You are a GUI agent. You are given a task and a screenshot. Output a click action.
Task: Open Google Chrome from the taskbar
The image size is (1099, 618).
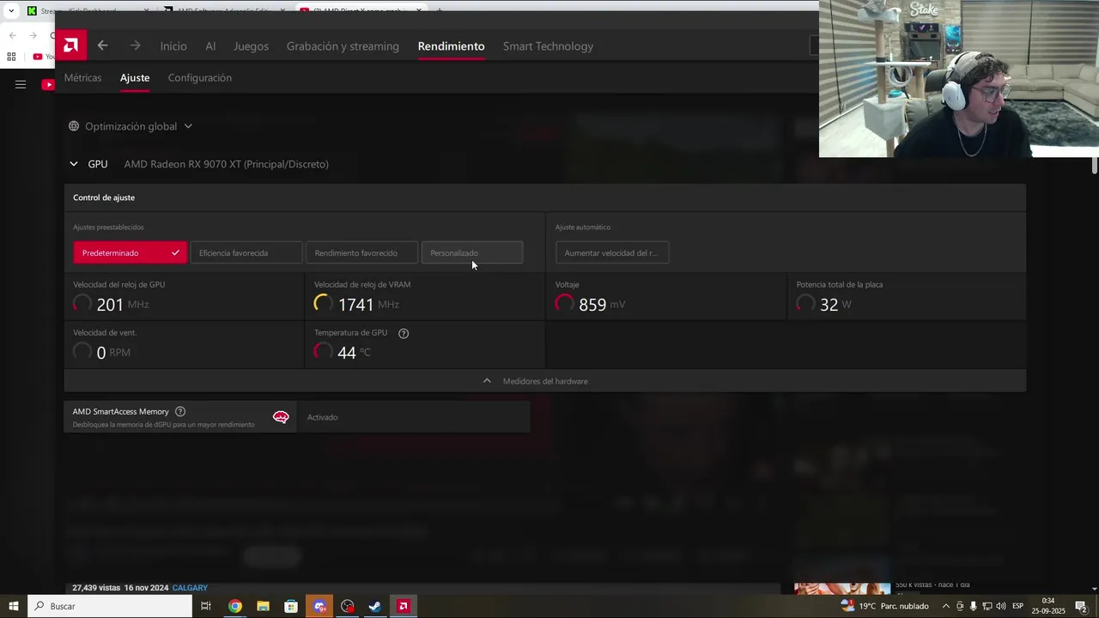tap(234, 606)
